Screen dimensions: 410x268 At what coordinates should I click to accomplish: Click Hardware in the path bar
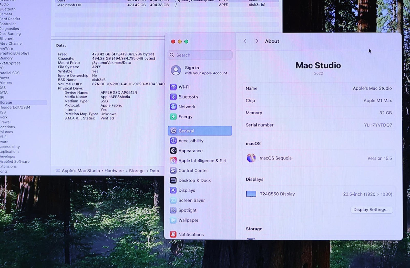coord(114,171)
